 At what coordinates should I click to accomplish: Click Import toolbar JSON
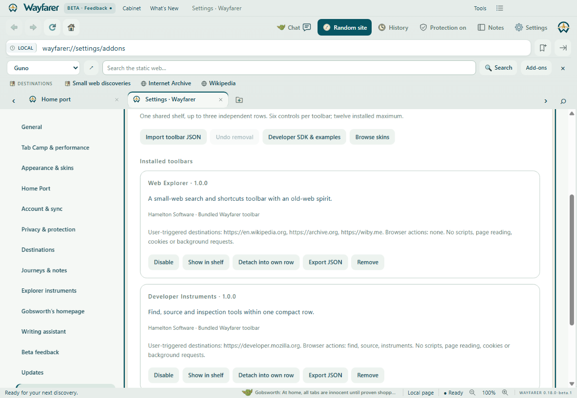coord(173,137)
